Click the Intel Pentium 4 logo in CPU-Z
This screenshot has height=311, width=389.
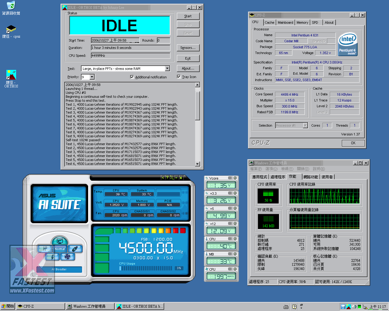348,44
